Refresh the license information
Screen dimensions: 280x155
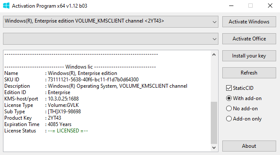point(249,73)
